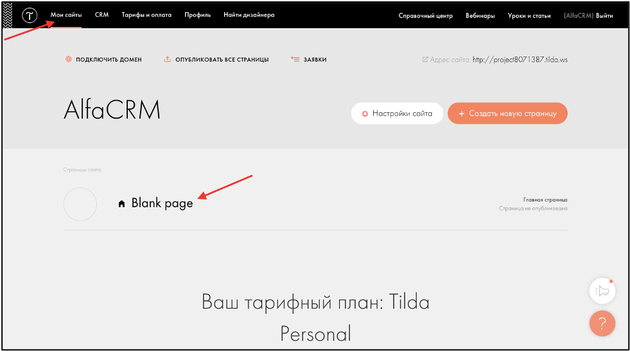The height and width of the screenshot is (351, 630).
Task: Click the Tilda logo icon
Action: click(x=30, y=15)
